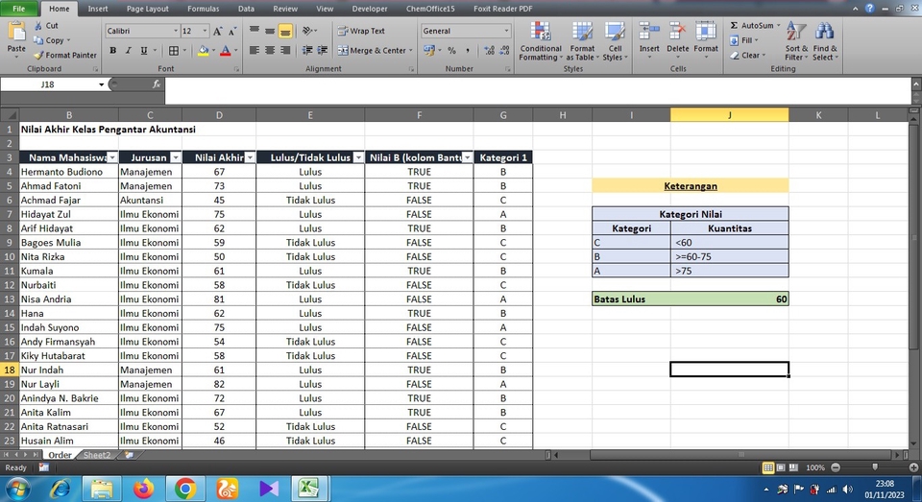
Task: Click the zoom slider handle
Action: (x=875, y=467)
